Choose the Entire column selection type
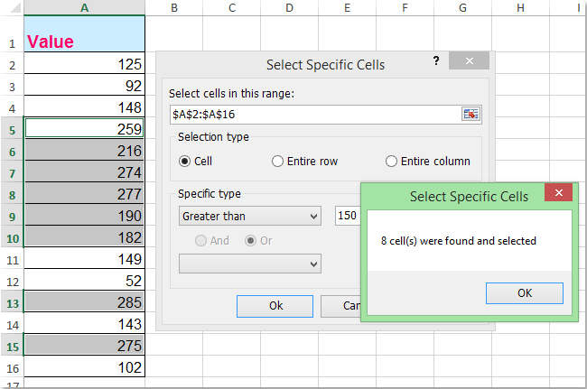This screenshot has height=389, width=587. (391, 162)
